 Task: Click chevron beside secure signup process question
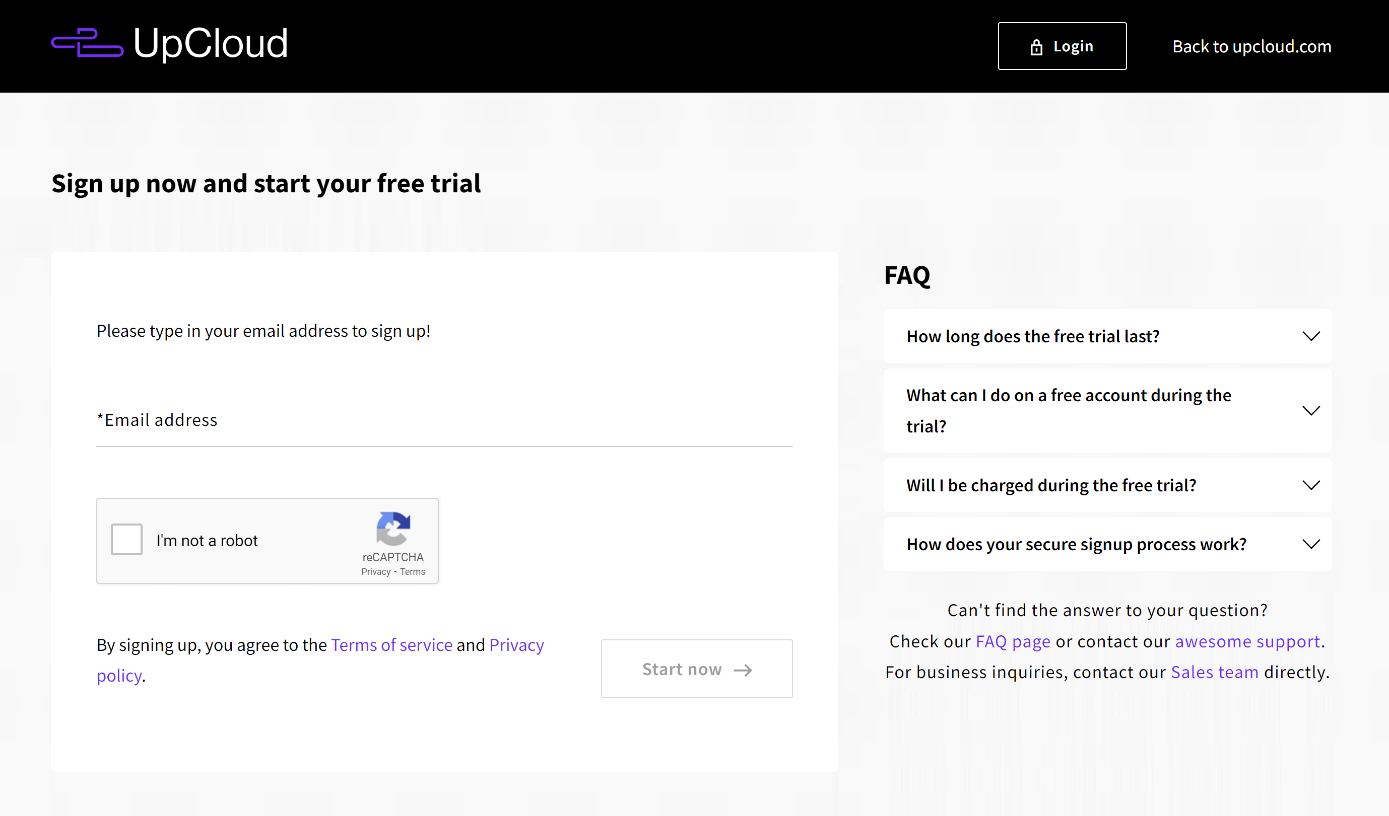[1311, 544]
